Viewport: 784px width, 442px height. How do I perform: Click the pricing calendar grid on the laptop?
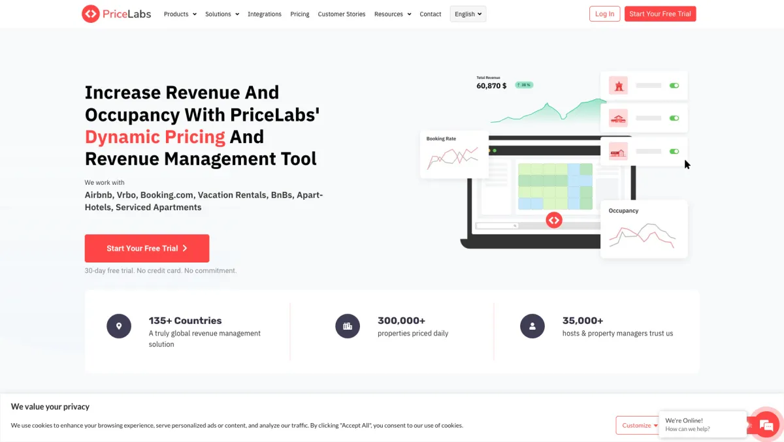point(555,187)
